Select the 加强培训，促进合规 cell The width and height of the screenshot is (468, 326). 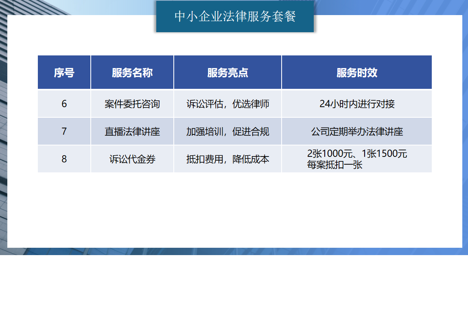pos(227,131)
